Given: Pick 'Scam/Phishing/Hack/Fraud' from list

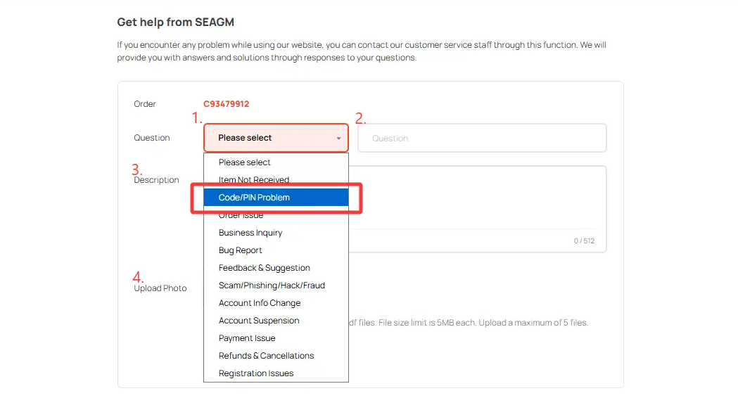Looking at the screenshot, I should (x=276, y=285).
